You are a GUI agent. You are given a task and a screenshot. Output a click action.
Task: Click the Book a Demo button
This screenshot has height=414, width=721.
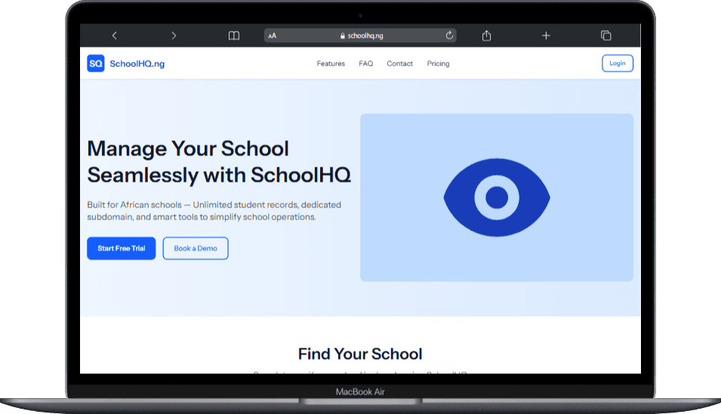point(196,248)
